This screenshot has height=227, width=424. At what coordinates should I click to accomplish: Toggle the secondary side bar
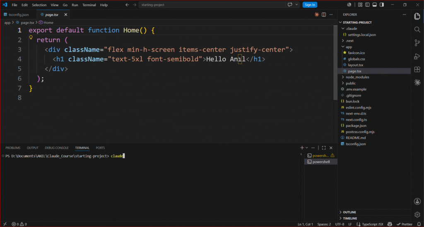pos(382,5)
